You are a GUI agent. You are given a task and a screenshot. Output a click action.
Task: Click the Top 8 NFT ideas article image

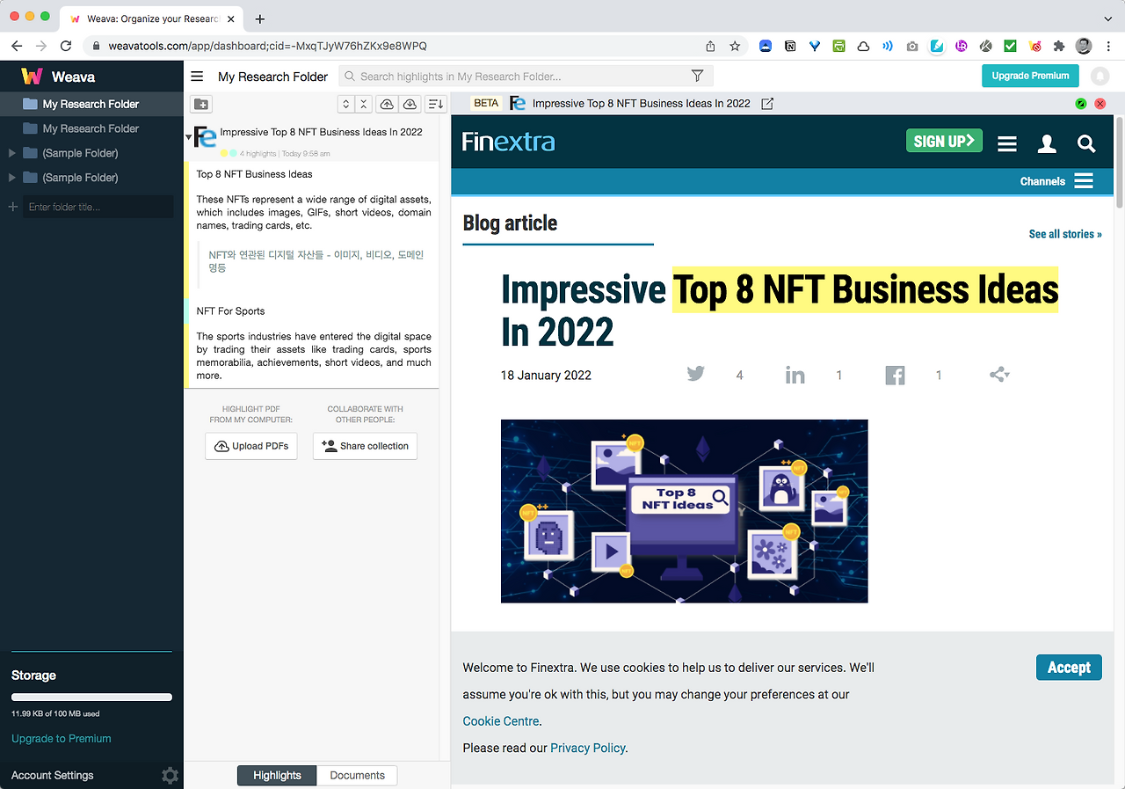coord(684,511)
